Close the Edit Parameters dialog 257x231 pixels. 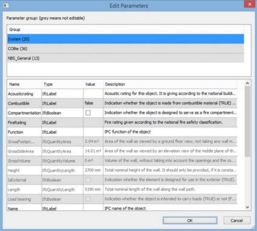click(250, 4)
